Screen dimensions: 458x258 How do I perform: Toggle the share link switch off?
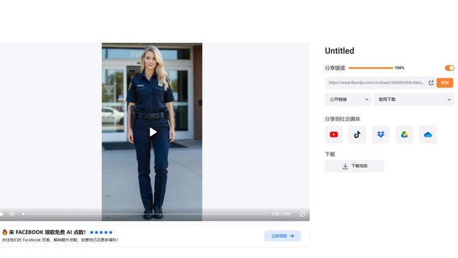449,68
